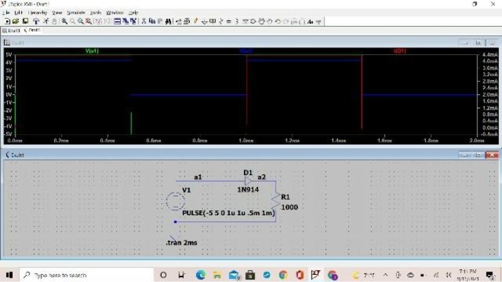The width and height of the screenshot is (502, 282).
Task: Click the a2 net label
Action: pos(262,177)
